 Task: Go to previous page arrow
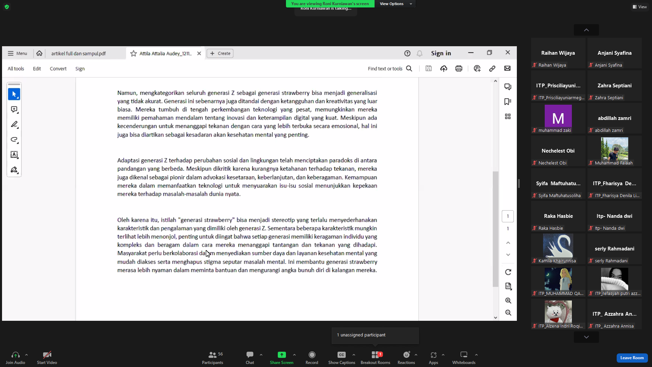[508, 243]
